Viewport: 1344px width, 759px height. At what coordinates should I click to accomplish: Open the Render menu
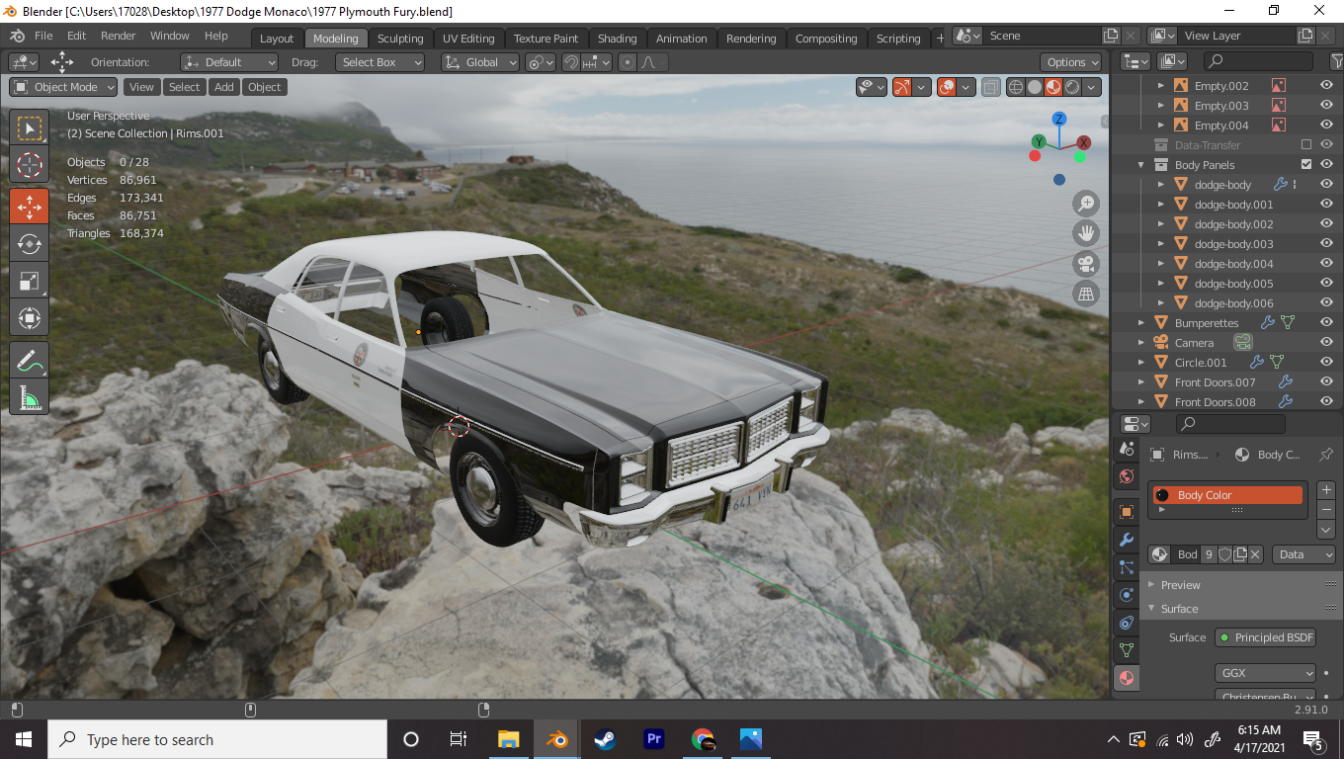coord(119,36)
